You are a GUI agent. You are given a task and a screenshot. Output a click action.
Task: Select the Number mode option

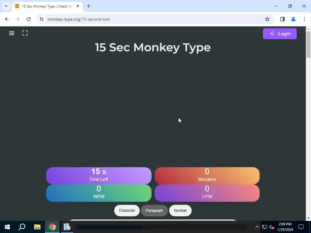(x=180, y=211)
